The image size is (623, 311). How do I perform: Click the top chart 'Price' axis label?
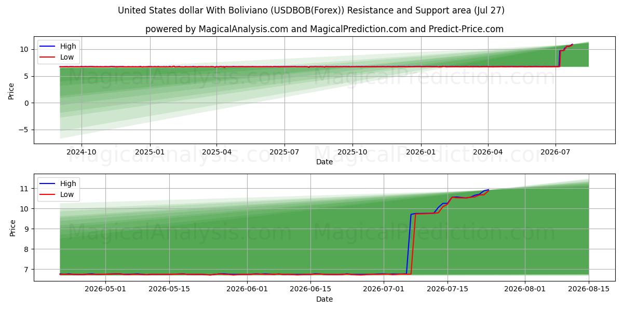[x=11, y=91]
